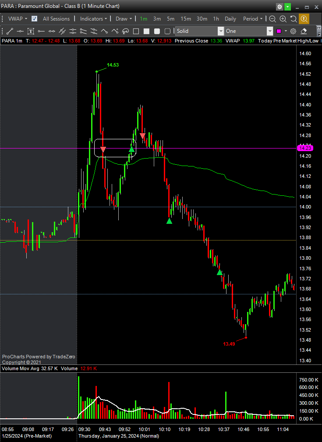Screen dimensions: 322x442
Task: Select the text annotation tool
Action: (31, 31)
